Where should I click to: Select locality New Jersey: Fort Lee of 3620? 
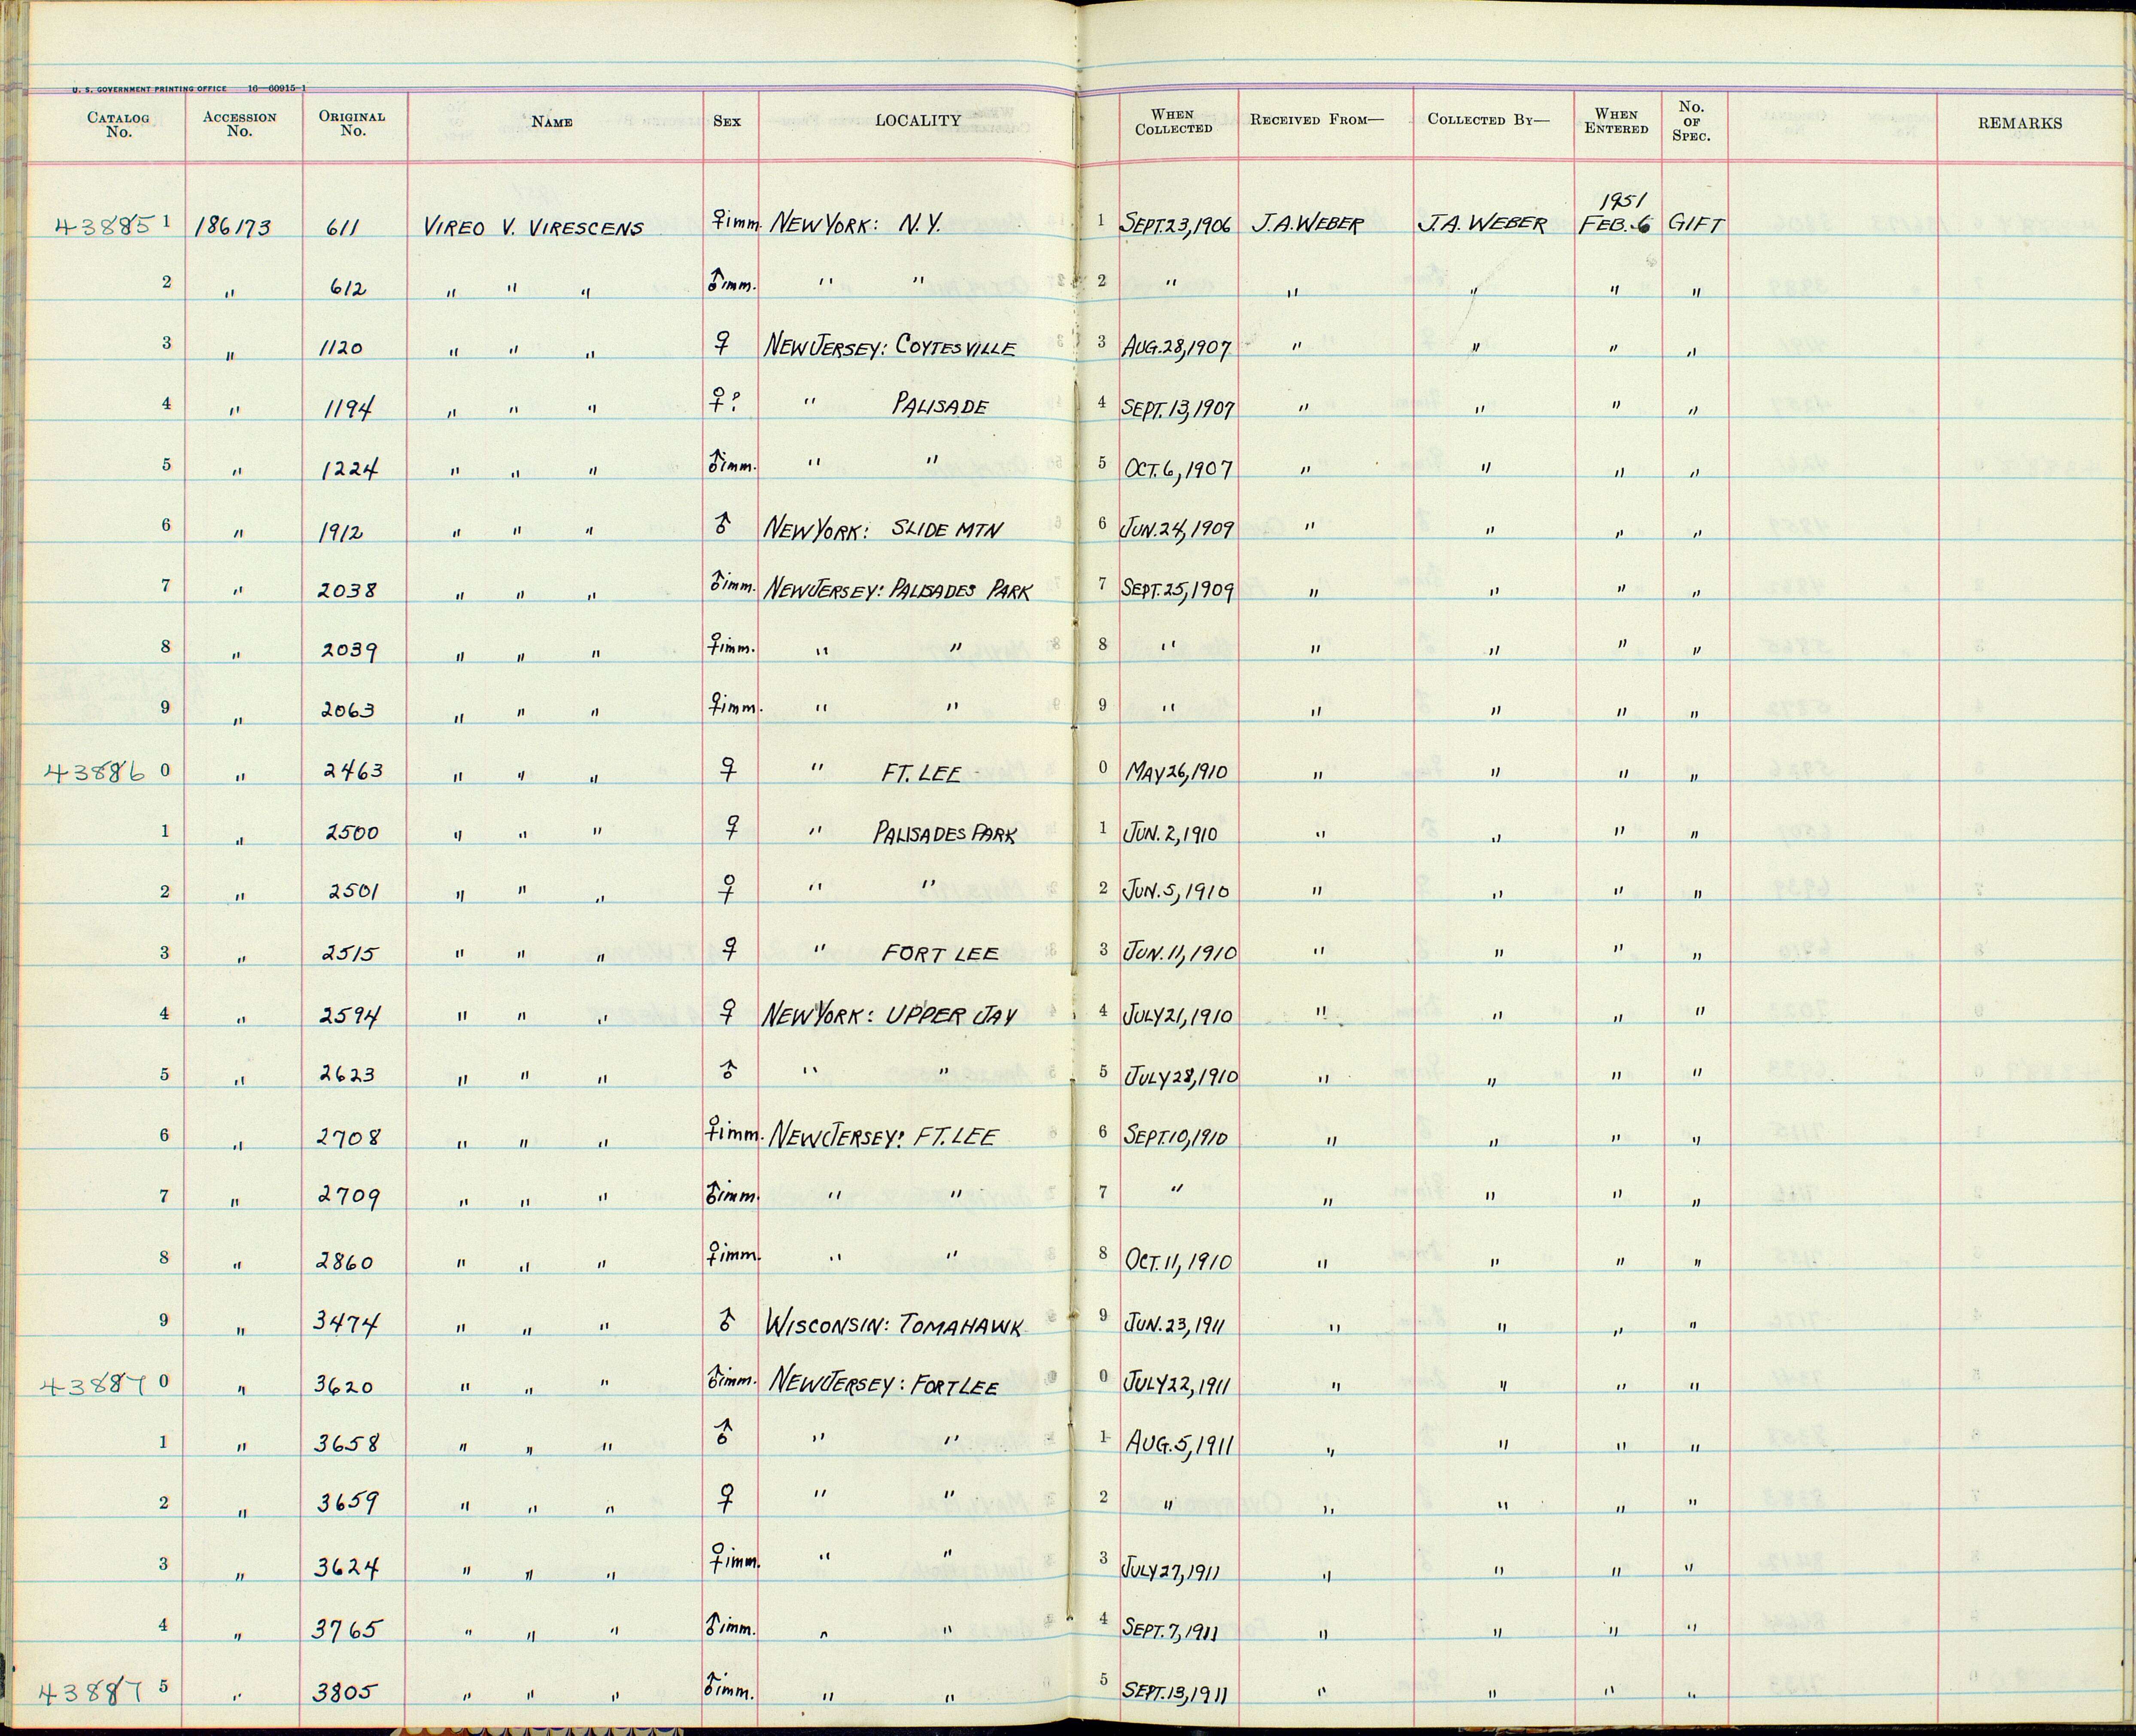coord(884,1387)
